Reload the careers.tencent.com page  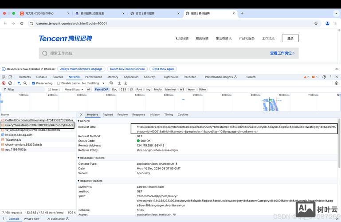click(22, 24)
